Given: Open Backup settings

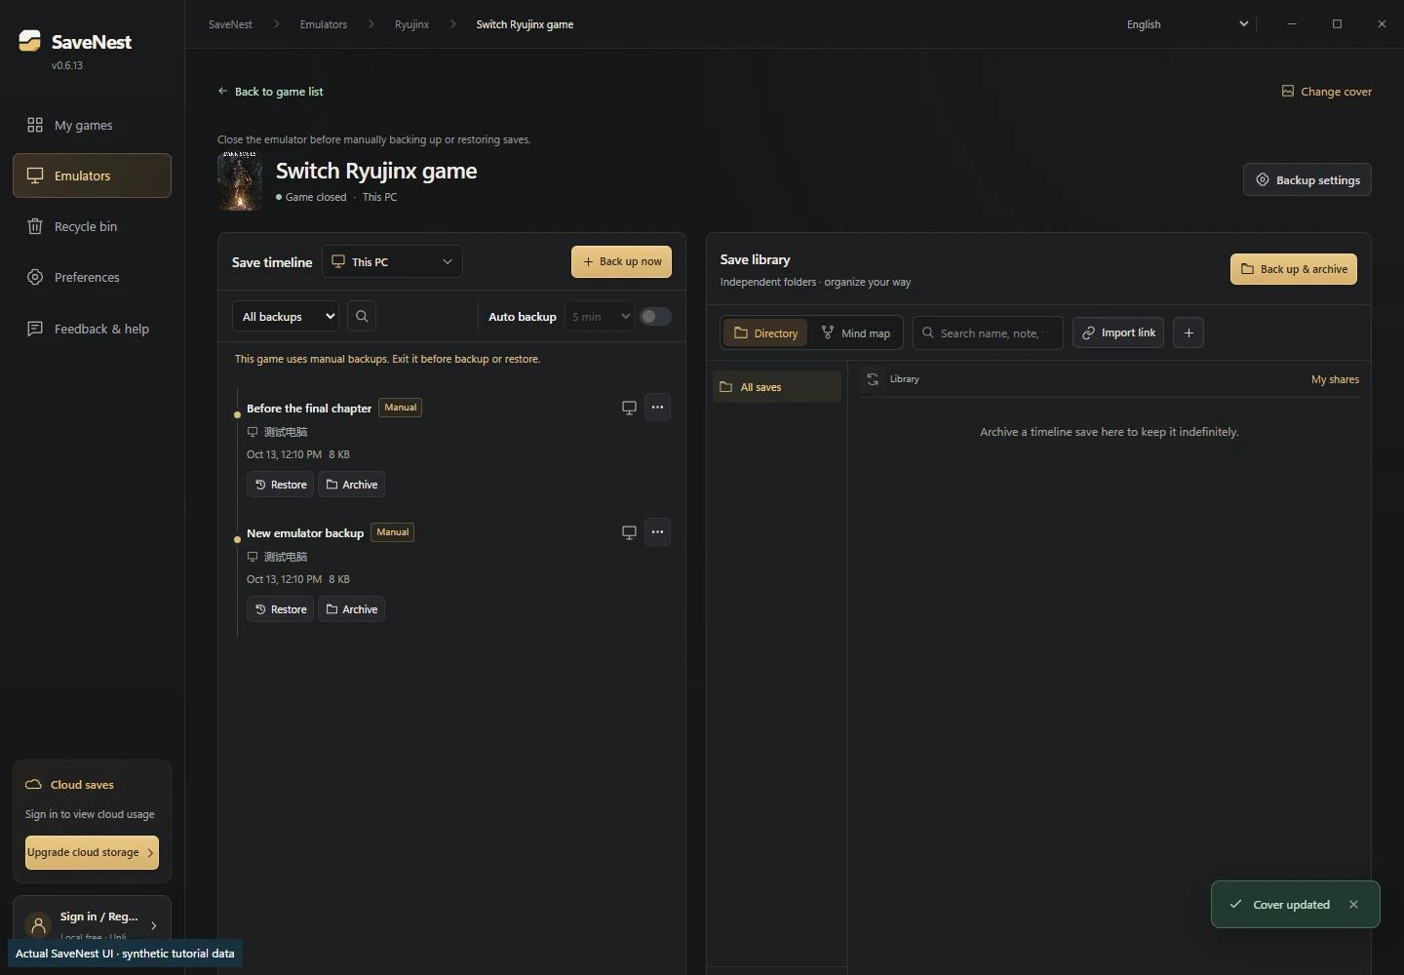Looking at the screenshot, I should pyautogui.click(x=1306, y=179).
